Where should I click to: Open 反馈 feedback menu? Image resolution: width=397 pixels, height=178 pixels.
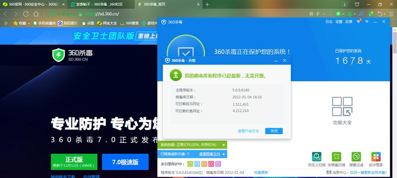349,22
